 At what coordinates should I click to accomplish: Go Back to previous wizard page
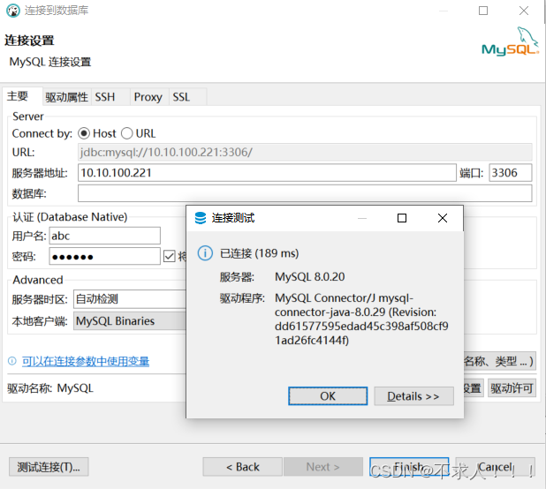pos(243,467)
